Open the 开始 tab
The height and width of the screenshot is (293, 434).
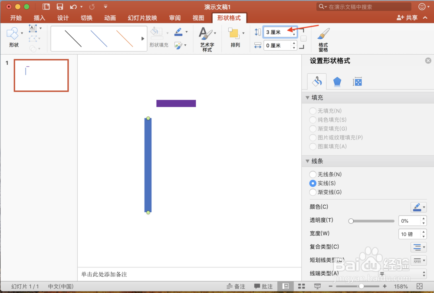(16, 18)
